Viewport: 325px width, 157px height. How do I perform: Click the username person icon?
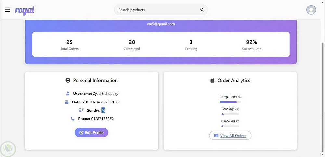(x=68, y=94)
